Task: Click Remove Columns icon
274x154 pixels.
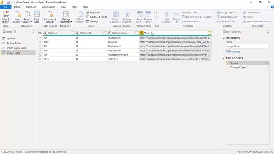Action: pyautogui.click(x=127, y=14)
